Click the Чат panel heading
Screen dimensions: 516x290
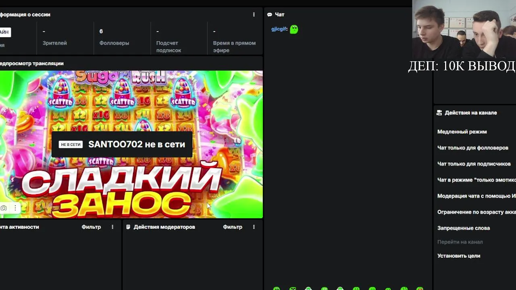pos(280,14)
